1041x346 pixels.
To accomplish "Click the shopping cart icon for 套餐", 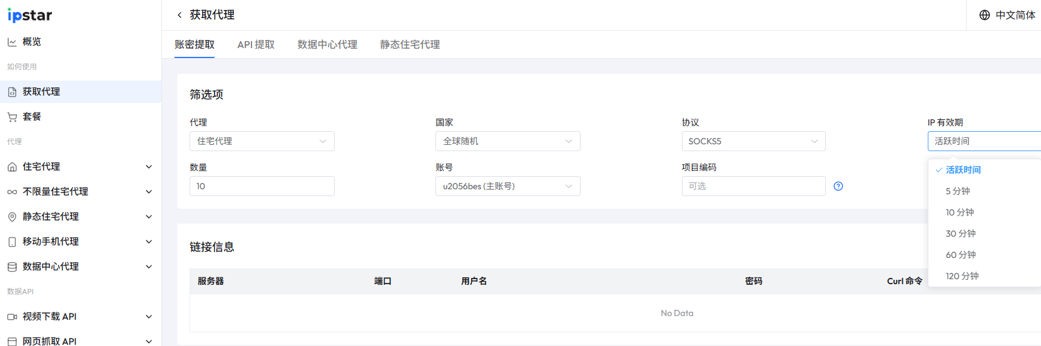I will coord(12,117).
